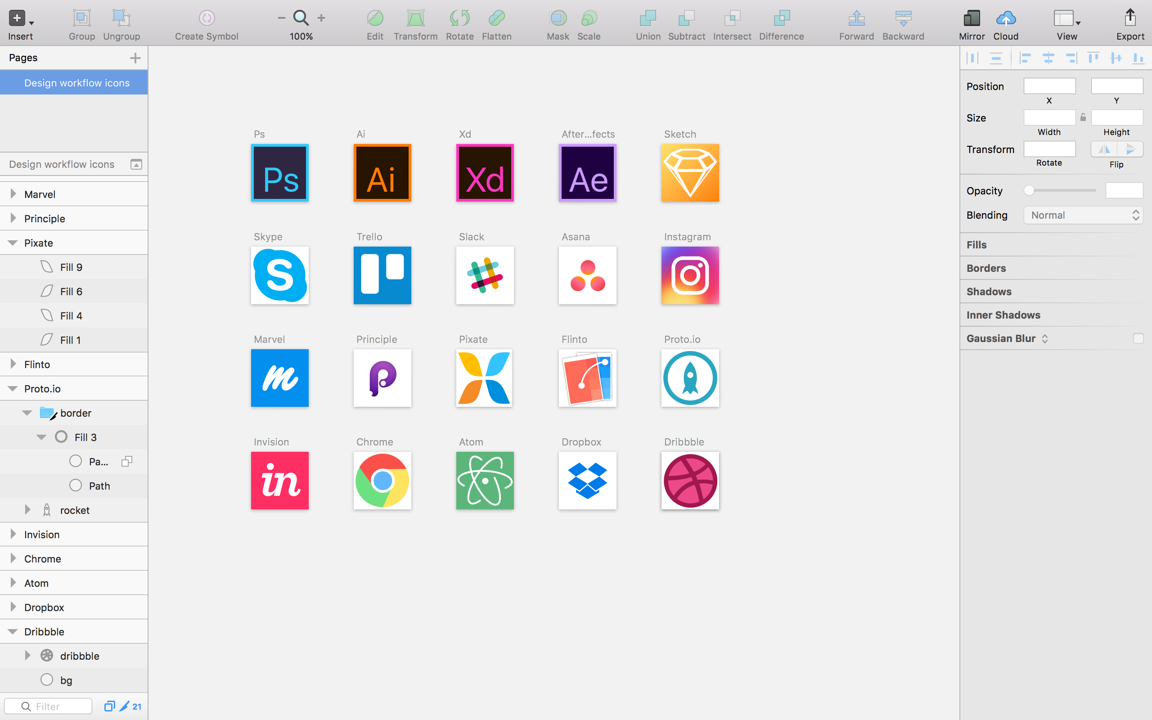Select the Dribbble artboard icon
Image resolution: width=1152 pixels, height=720 pixels.
point(690,481)
